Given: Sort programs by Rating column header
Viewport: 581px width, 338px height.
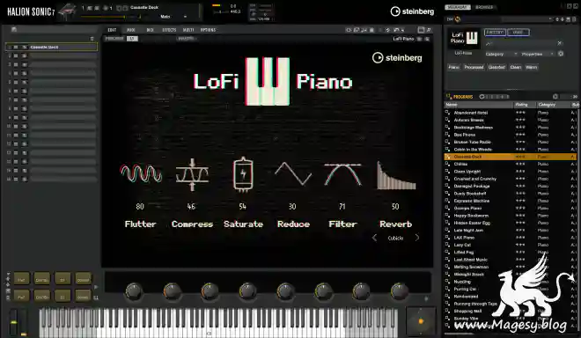Looking at the screenshot, I should tap(525, 105).
